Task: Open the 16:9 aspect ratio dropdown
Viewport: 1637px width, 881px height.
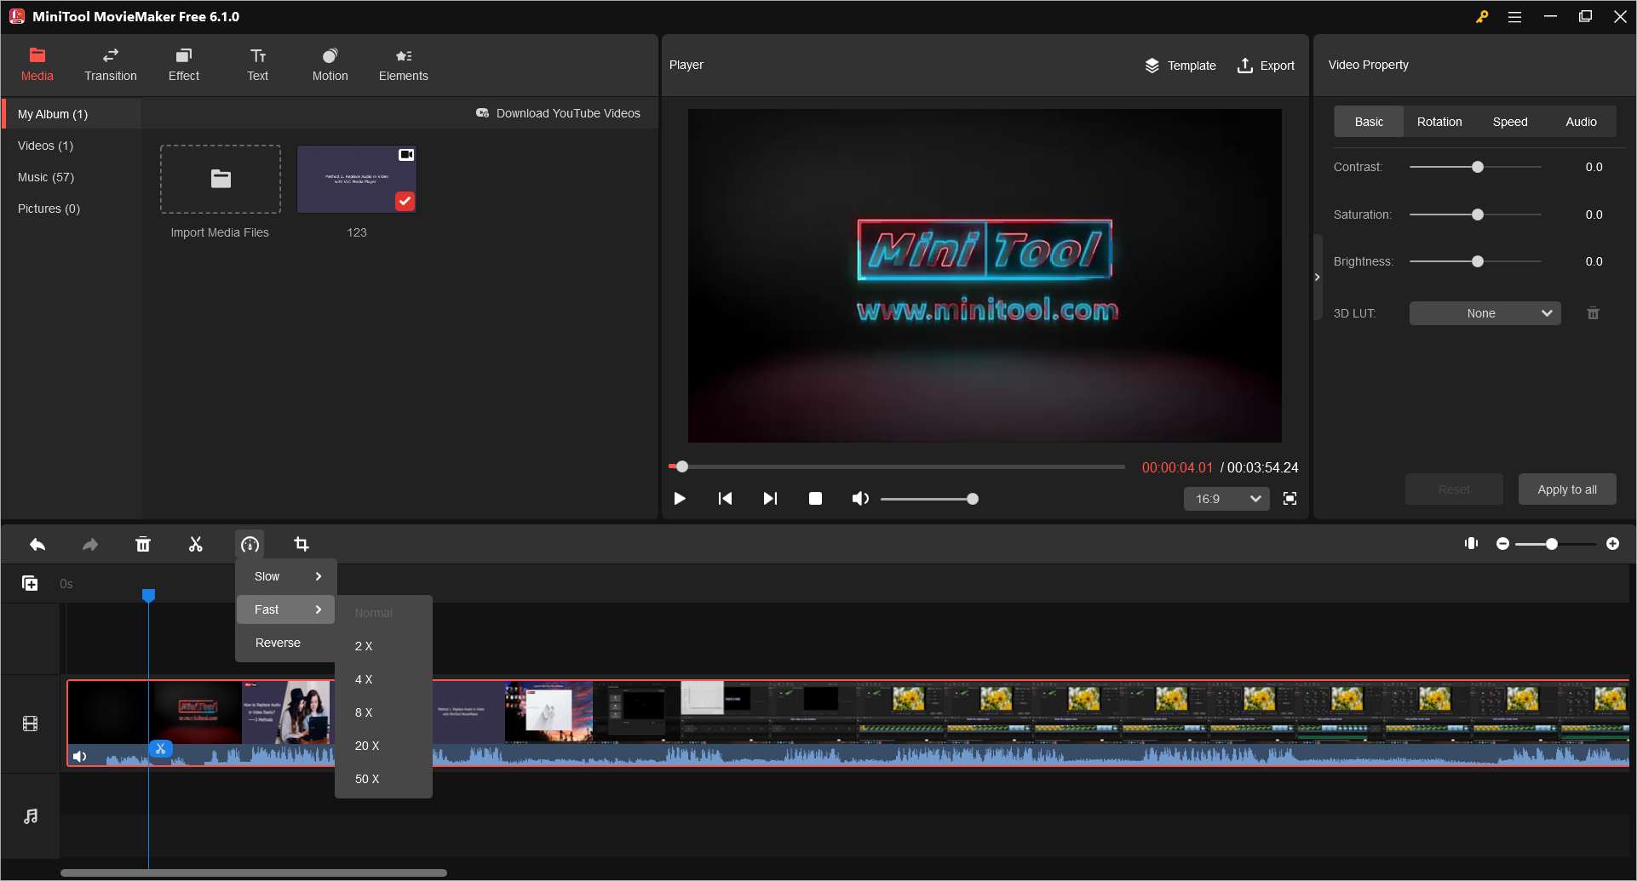Action: pos(1226,499)
